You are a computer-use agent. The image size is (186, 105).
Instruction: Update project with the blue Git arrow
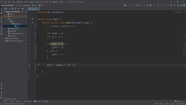click(162, 5)
